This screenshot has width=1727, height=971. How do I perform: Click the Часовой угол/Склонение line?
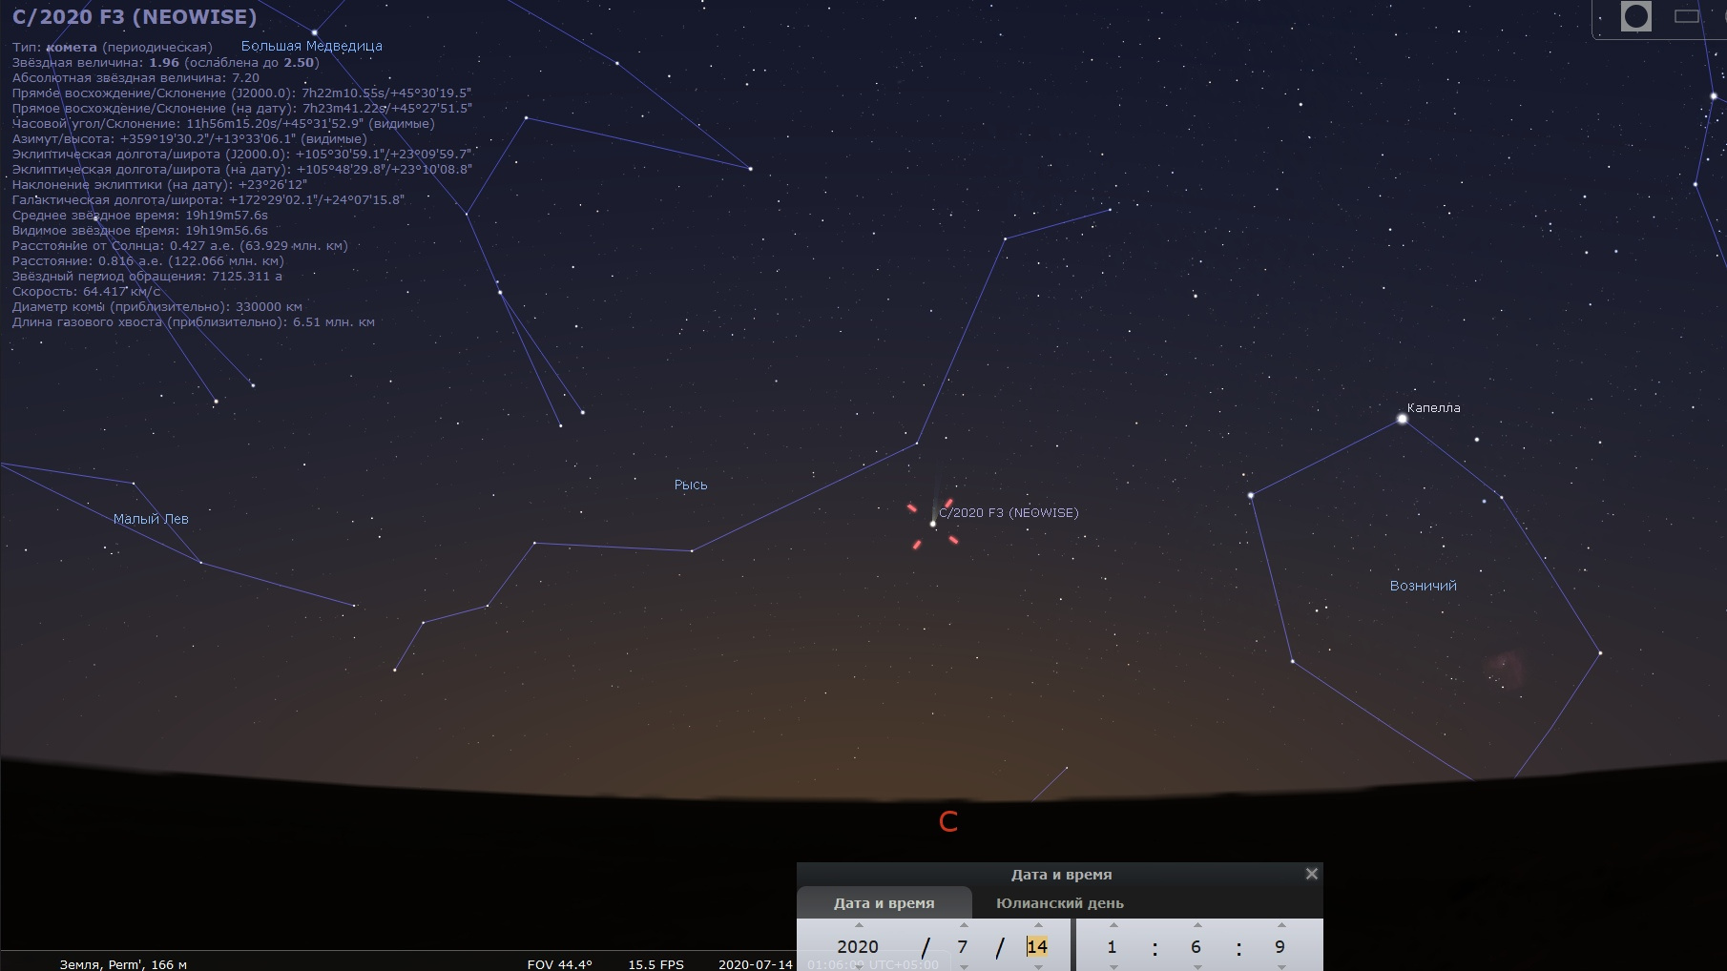click(x=223, y=123)
